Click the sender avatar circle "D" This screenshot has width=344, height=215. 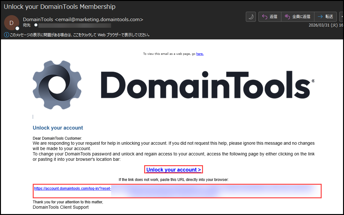tap(12, 23)
